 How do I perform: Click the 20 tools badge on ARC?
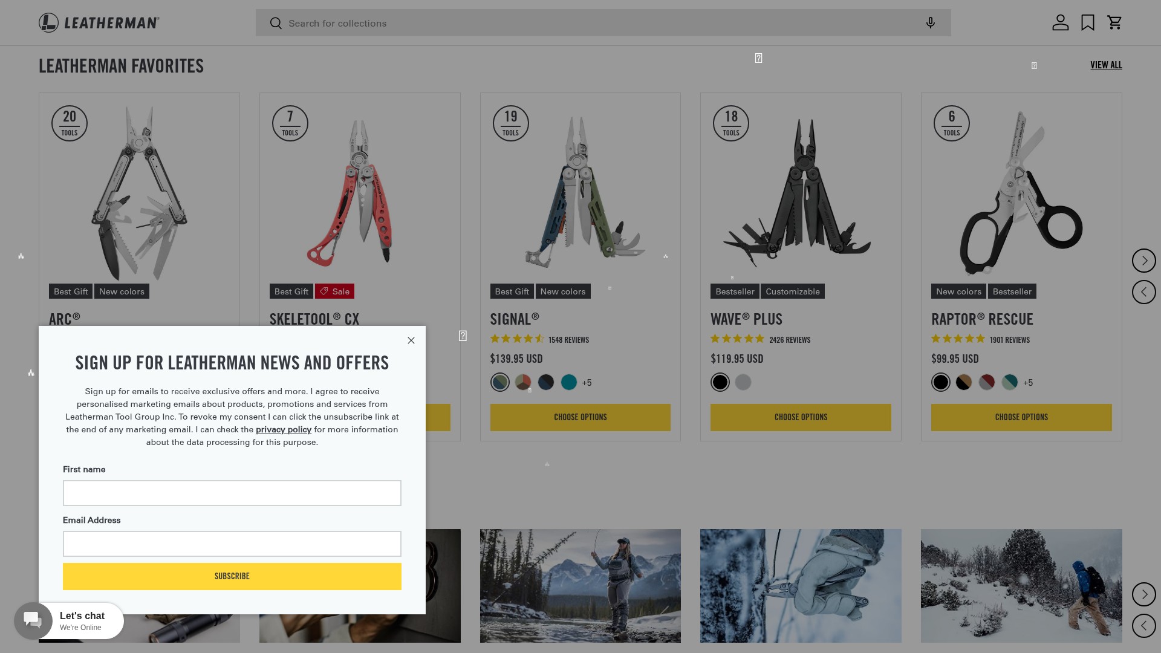point(70,123)
